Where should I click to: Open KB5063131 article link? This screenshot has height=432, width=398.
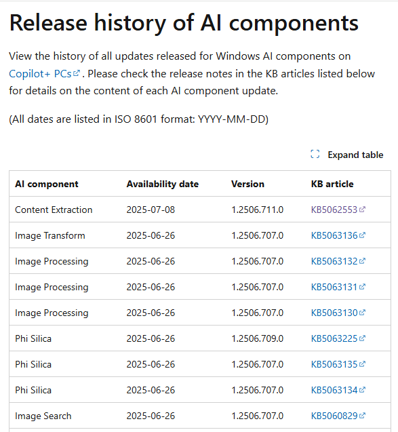point(338,287)
